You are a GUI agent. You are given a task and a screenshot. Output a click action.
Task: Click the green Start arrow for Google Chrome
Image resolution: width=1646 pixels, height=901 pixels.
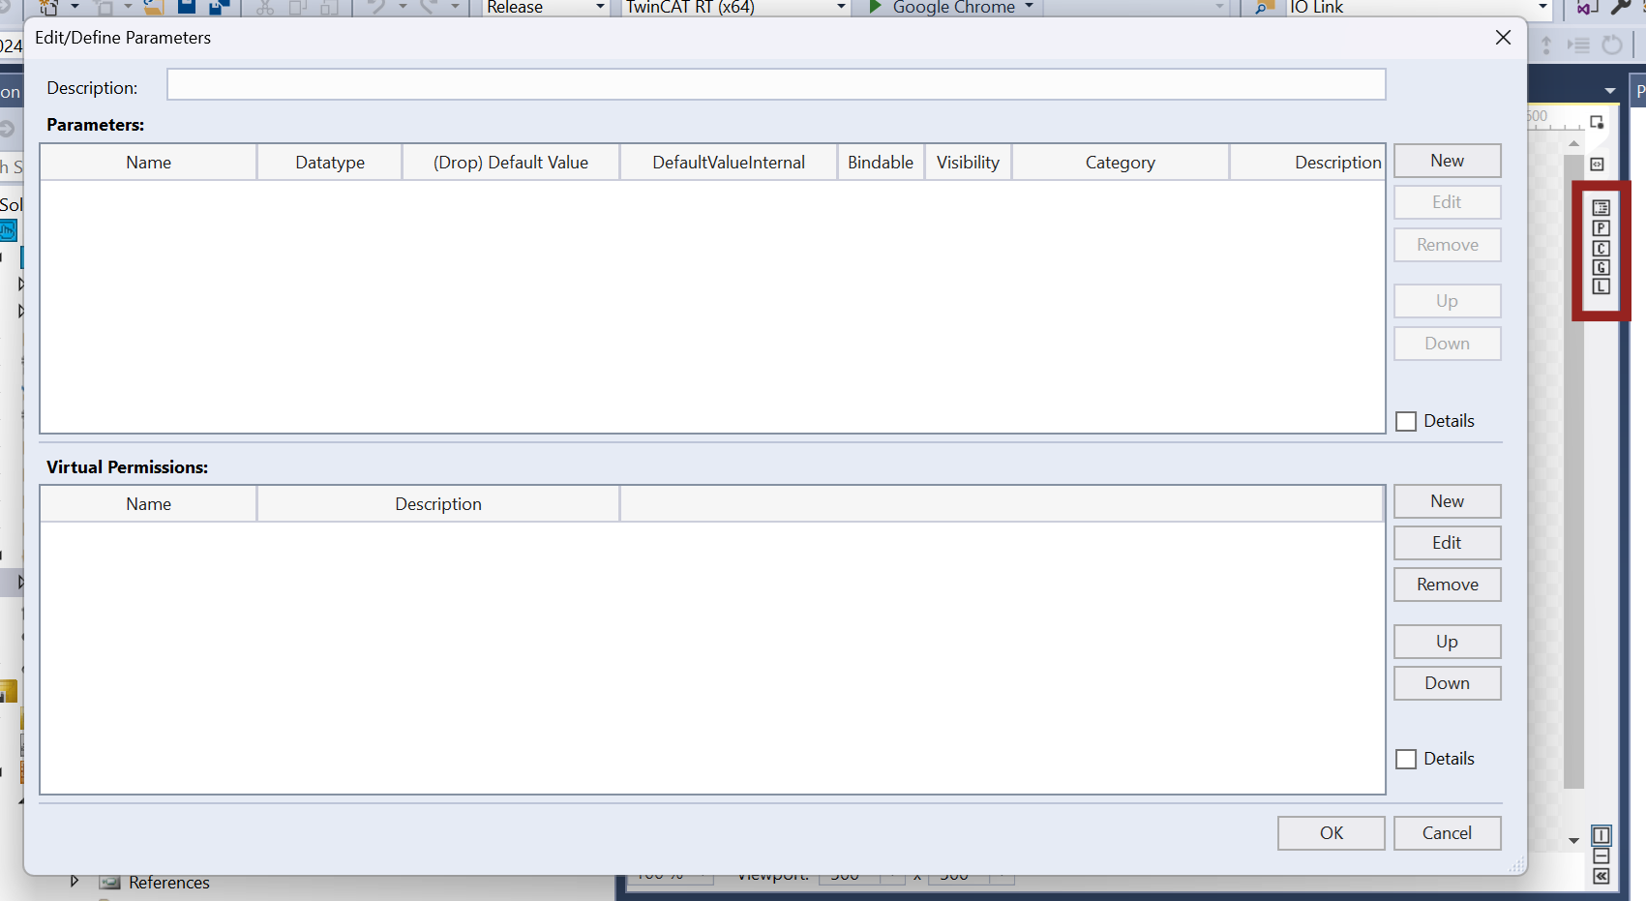tap(875, 7)
